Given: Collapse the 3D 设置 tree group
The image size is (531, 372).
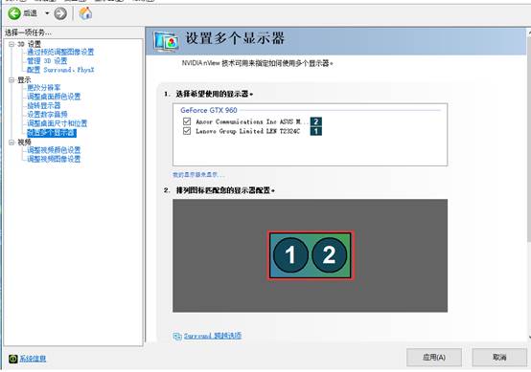Looking at the screenshot, I should (12, 44).
